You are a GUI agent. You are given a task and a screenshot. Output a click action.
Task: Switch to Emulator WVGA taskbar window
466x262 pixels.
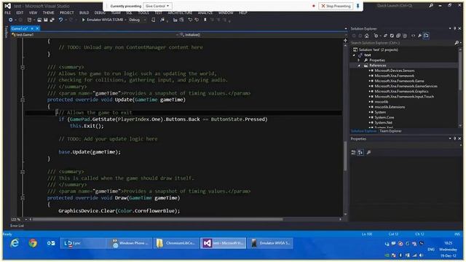click(270, 243)
